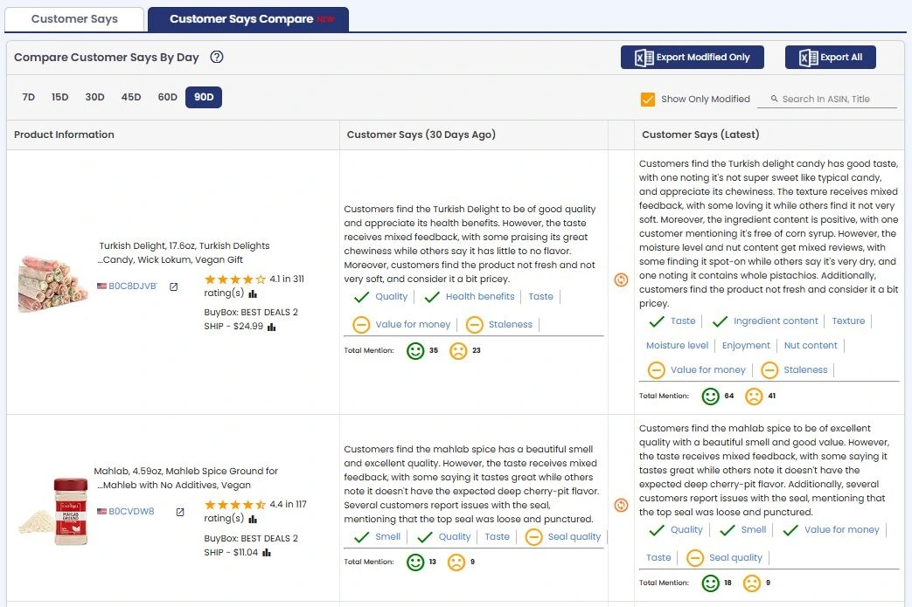Click the Export Modified Only button

tap(692, 57)
